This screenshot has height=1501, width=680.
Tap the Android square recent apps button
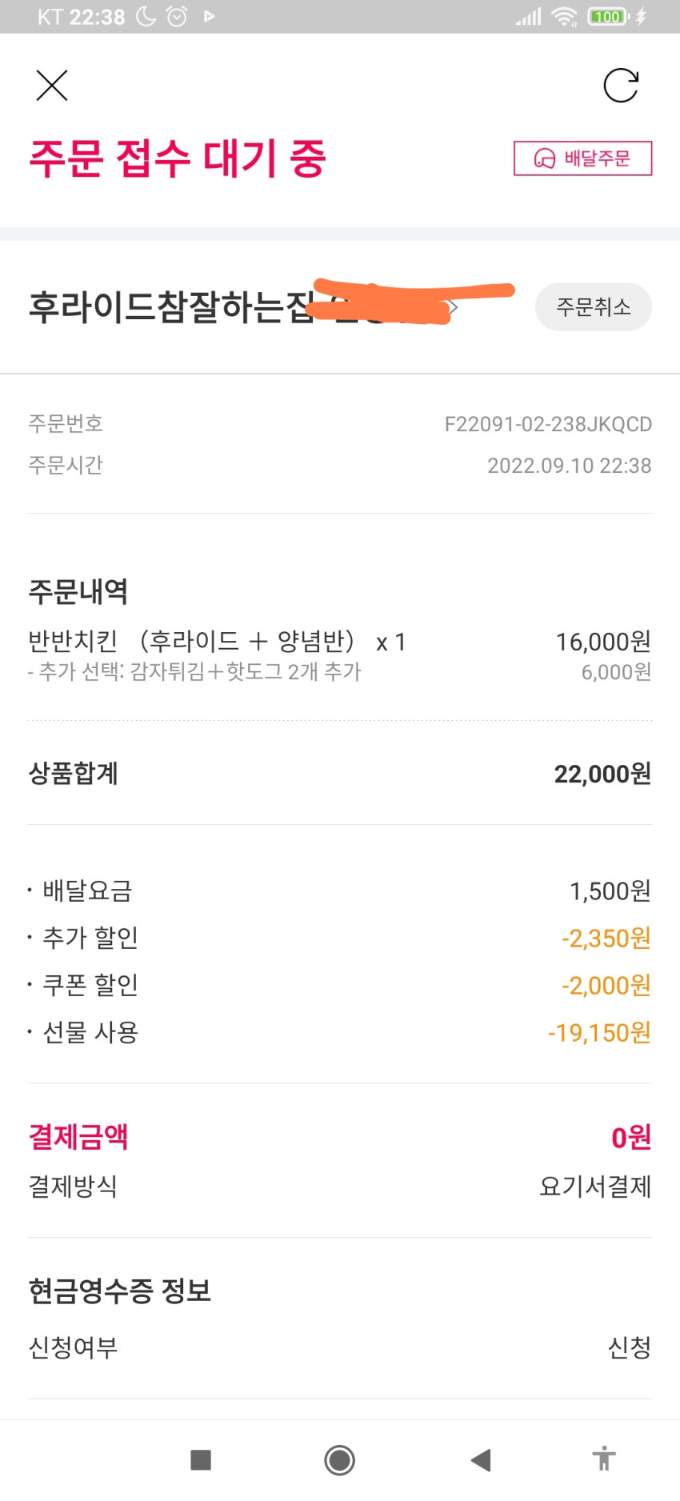pos(201,1460)
